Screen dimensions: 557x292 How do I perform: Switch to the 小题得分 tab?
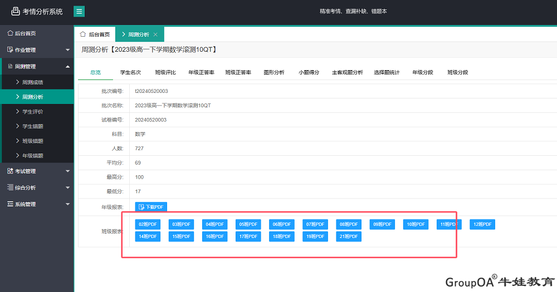click(309, 72)
